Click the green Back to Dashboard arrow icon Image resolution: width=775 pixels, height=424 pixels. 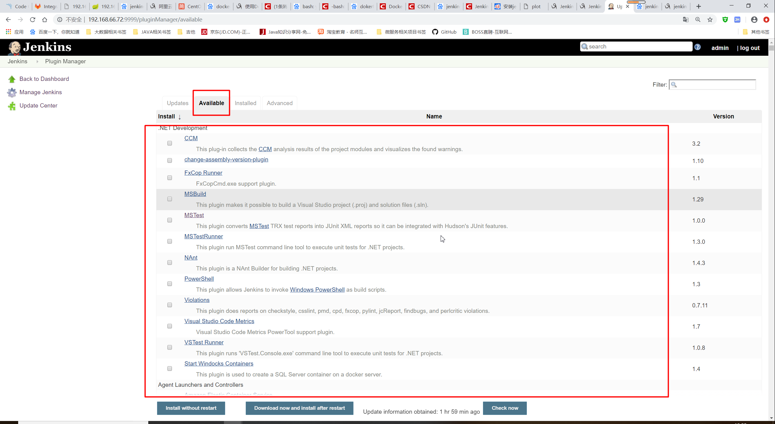coord(12,79)
